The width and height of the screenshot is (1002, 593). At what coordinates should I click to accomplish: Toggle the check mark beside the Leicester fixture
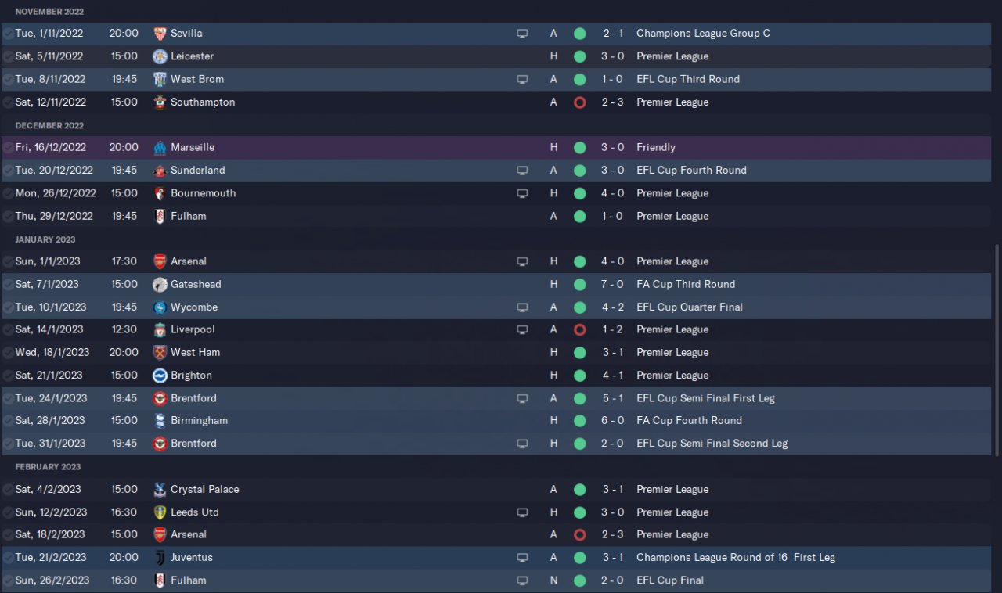8,56
